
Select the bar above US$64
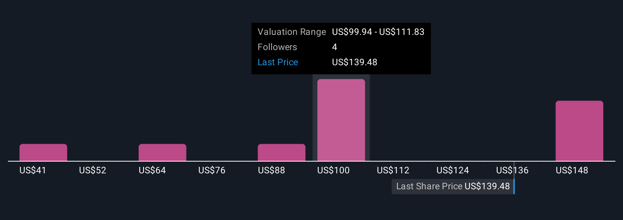[163, 152]
